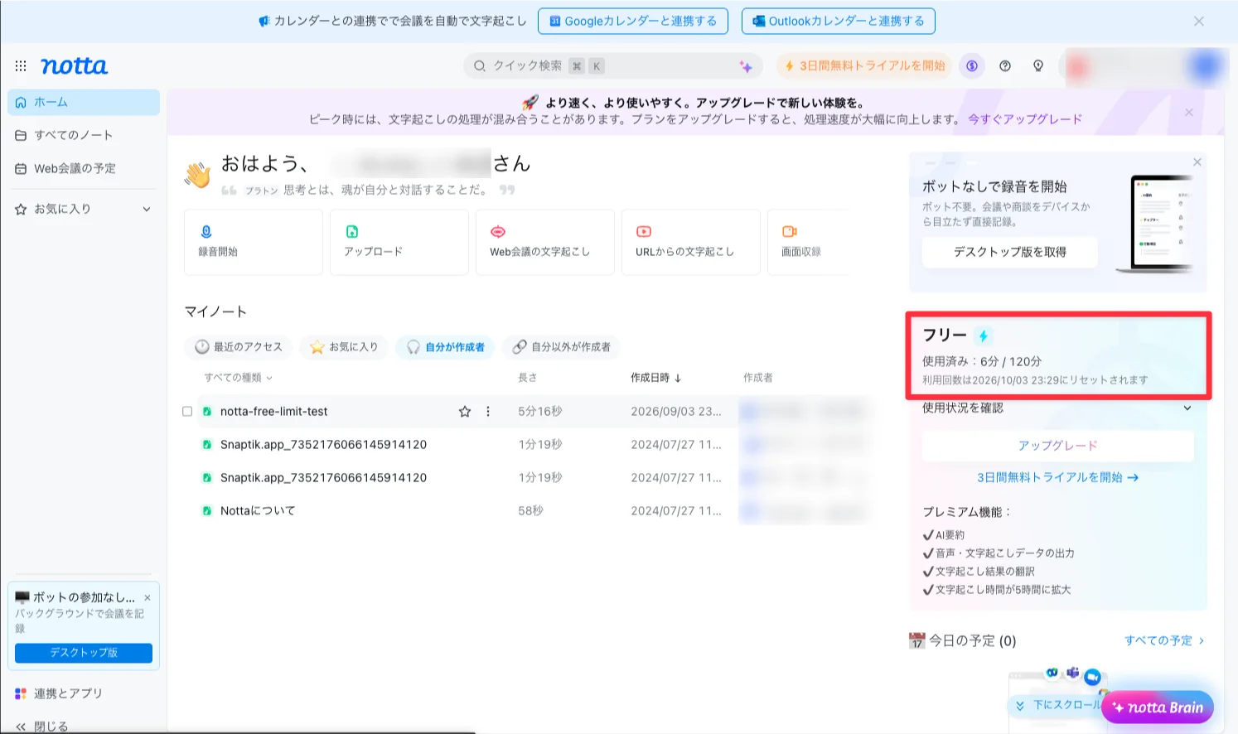Click すべての予定 link
The image size is (1238, 734).
point(1164,640)
